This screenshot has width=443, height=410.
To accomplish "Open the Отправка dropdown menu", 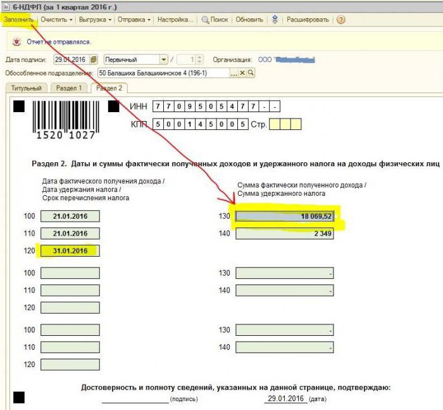I will [x=134, y=20].
